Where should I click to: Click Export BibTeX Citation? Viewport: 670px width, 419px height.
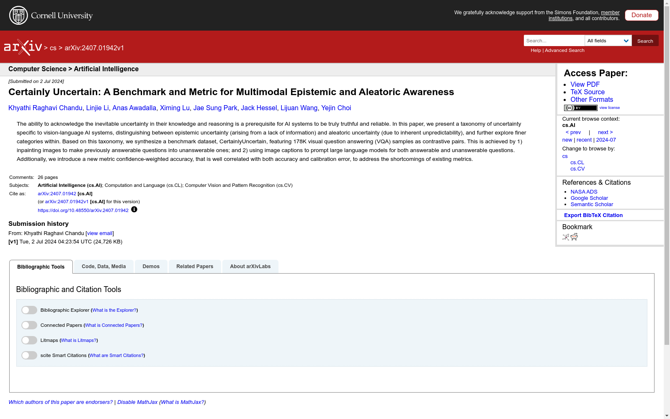593,215
